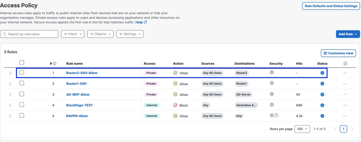Open three-dot menu for Router1-SSH

tap(345, 84)
